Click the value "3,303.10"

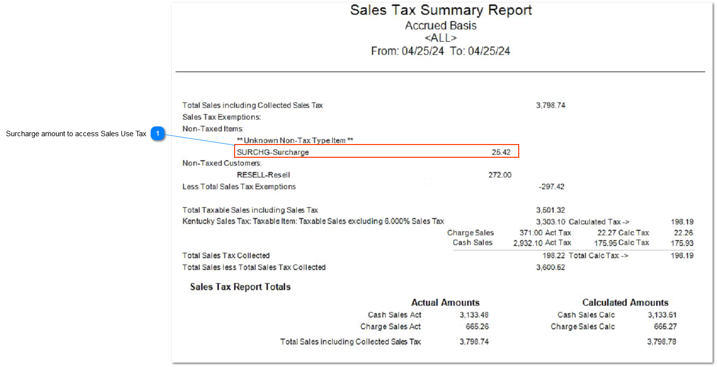coord(551,222)
